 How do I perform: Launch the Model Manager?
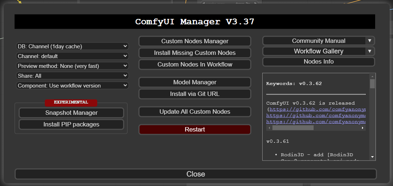point(195,82)
